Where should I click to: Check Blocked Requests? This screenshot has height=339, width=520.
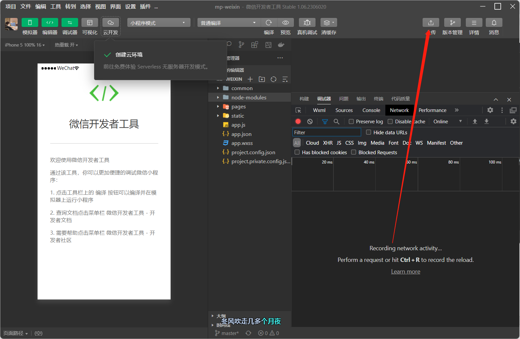pos(354,152)
